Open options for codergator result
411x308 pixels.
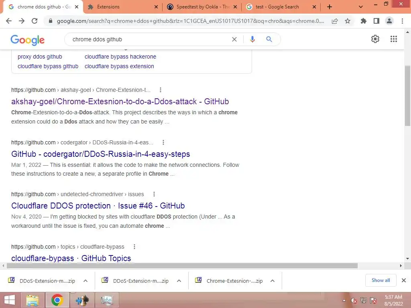click(163, 142)
